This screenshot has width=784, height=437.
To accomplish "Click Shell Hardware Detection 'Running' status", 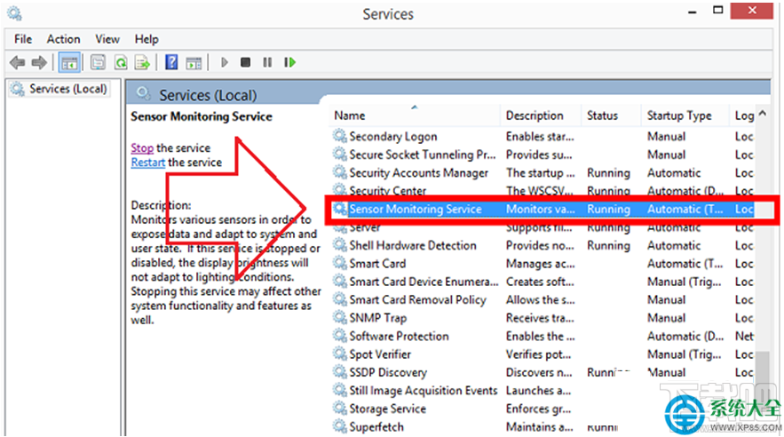I will point(608,245).
